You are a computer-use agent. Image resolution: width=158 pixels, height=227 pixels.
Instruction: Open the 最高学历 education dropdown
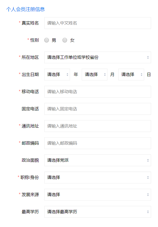point(98,212)
